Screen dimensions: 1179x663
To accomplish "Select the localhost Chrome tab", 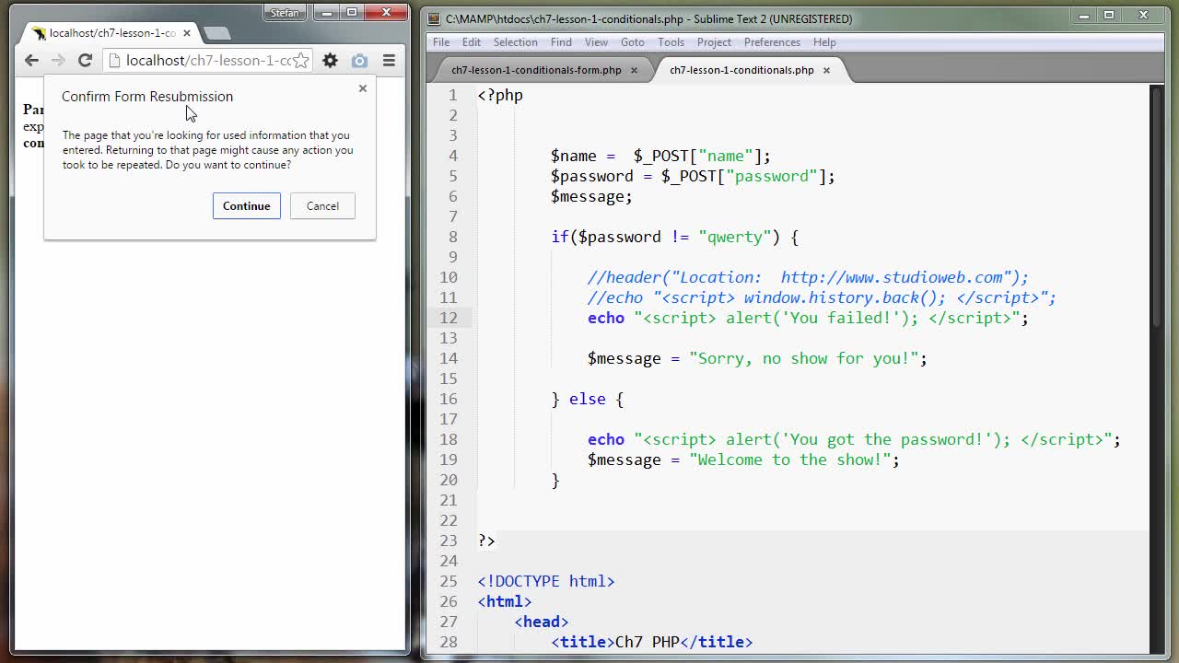I will tap(111, 33).
